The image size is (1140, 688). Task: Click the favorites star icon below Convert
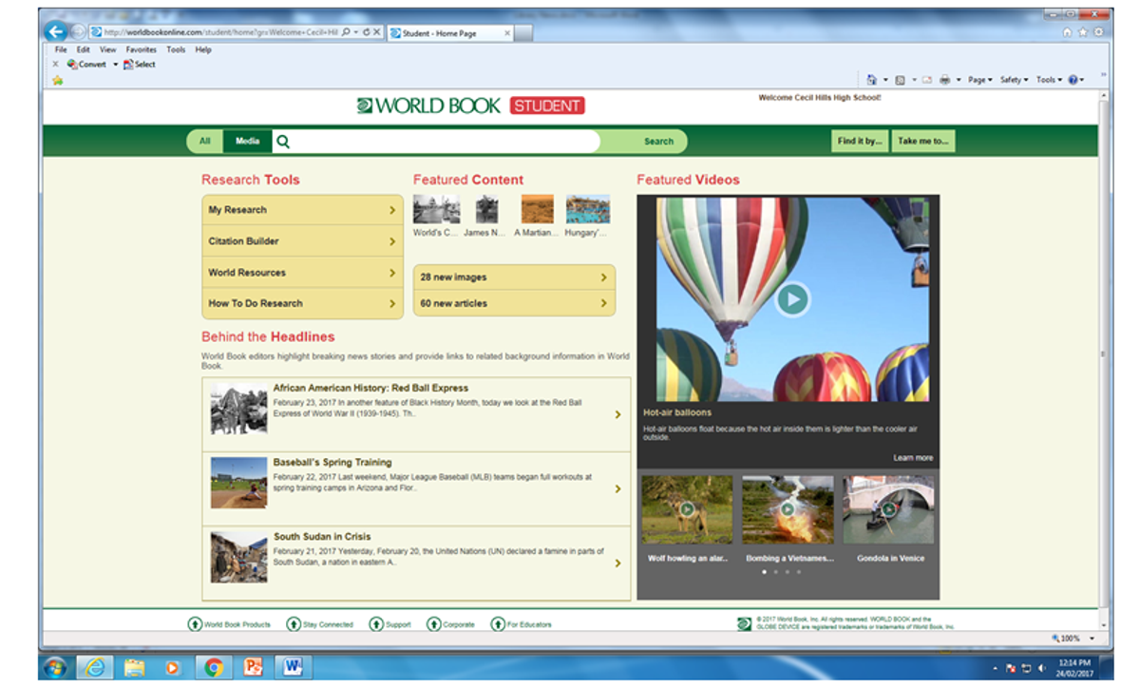57,80
